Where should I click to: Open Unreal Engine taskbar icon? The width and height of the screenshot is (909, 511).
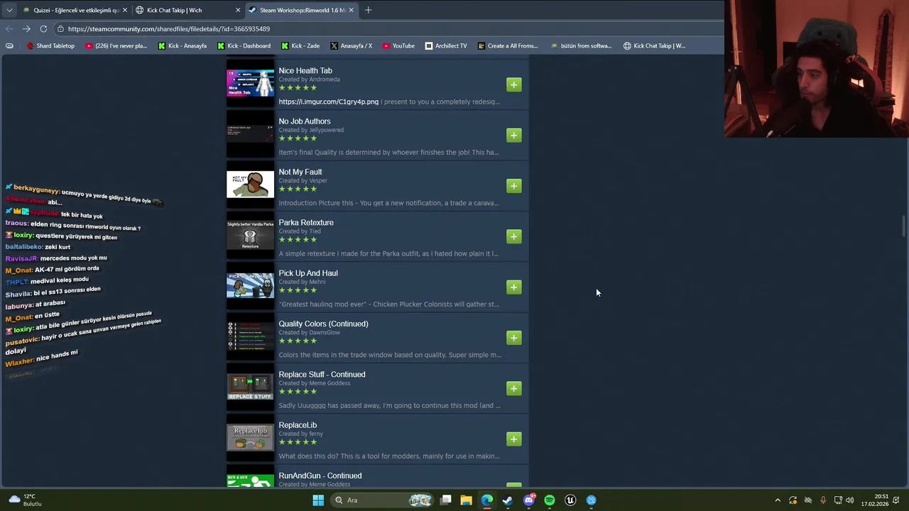pyautogui.click(x=570, y=500)
